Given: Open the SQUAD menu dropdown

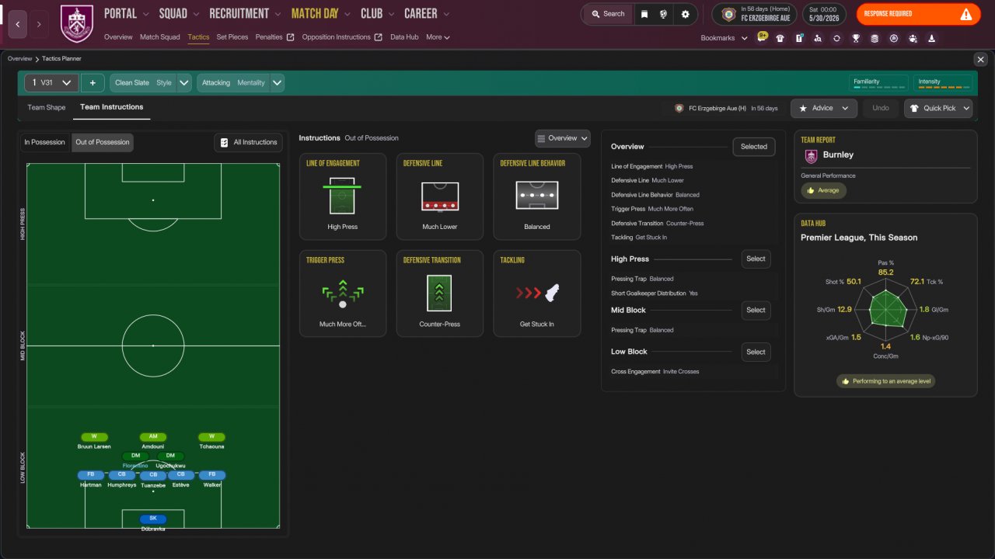Looking at the screenshot, I should pos(180,13).
